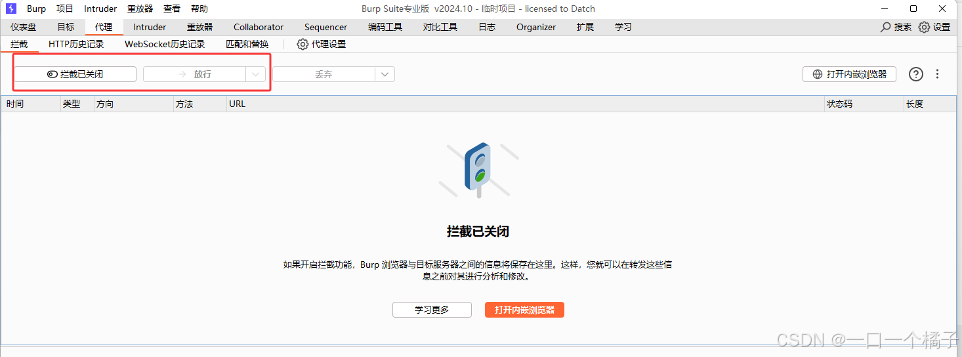
Task: Sort by the 方向 column header
Action: [134, 104]
